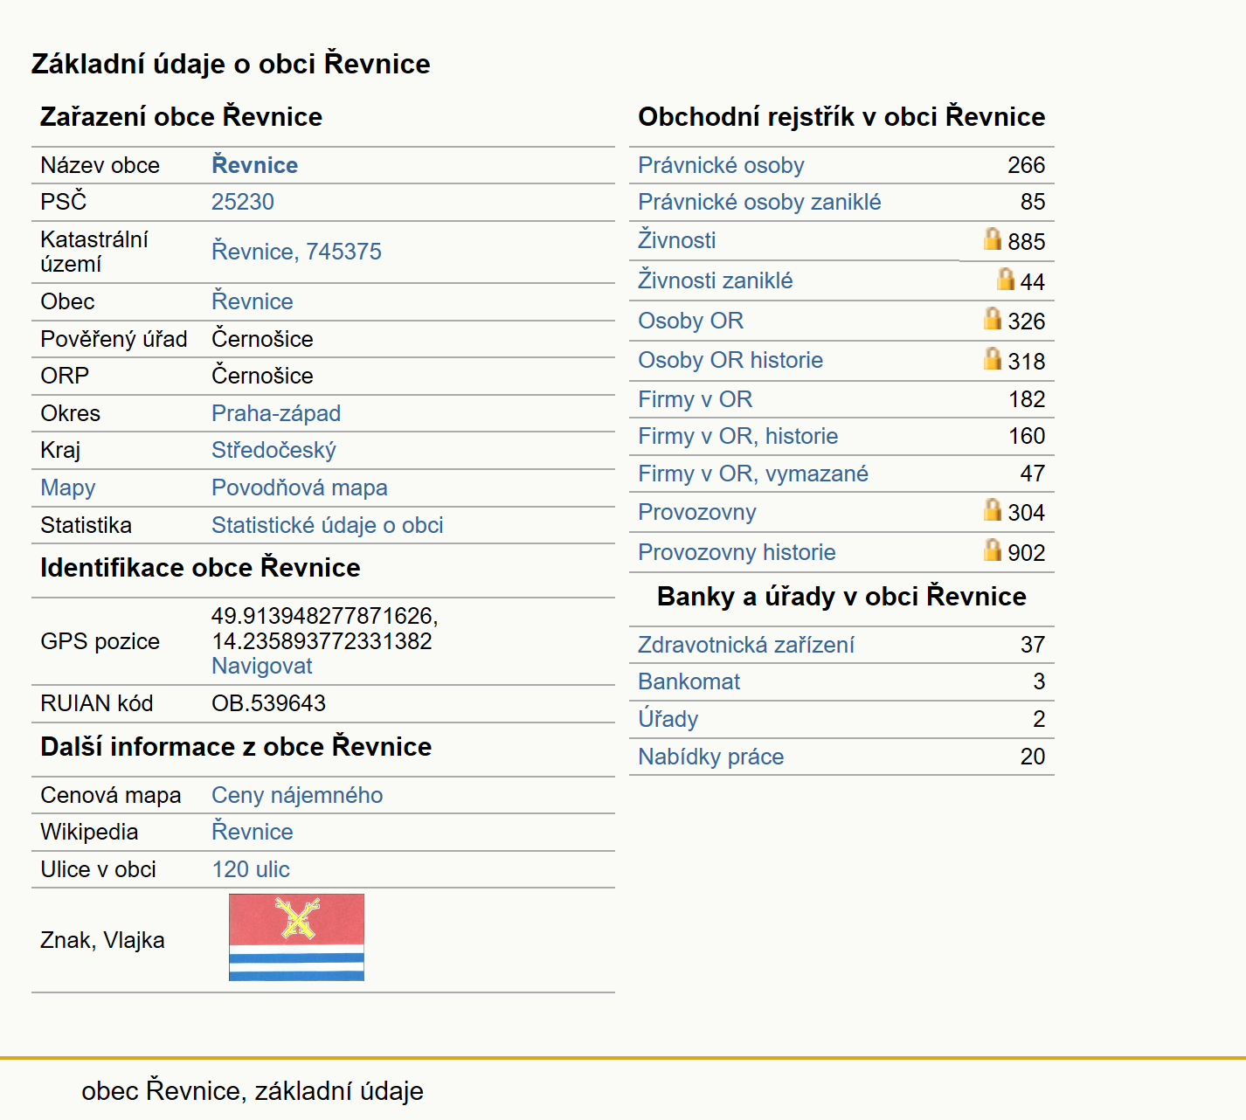
Task: Click the Znak, Vlajka label
Action: (102, 940)
